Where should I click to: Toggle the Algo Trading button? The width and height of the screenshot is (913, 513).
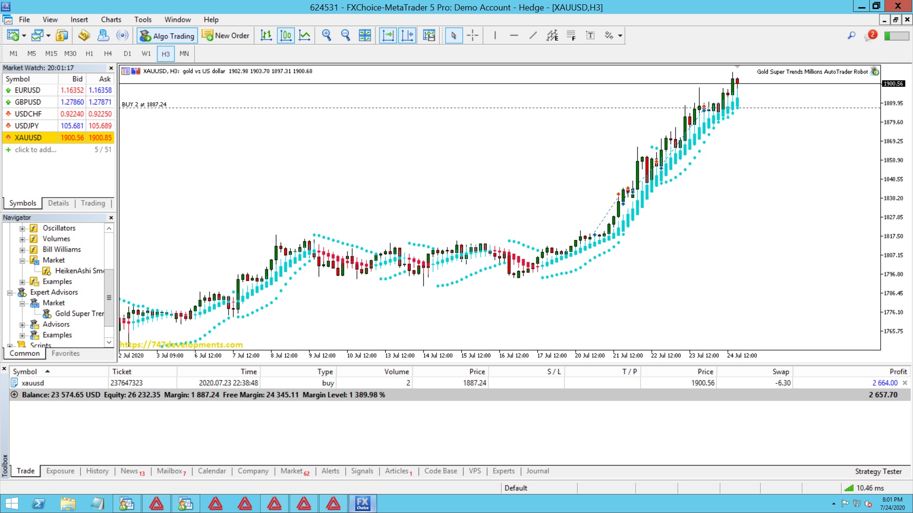coord(167,36)
